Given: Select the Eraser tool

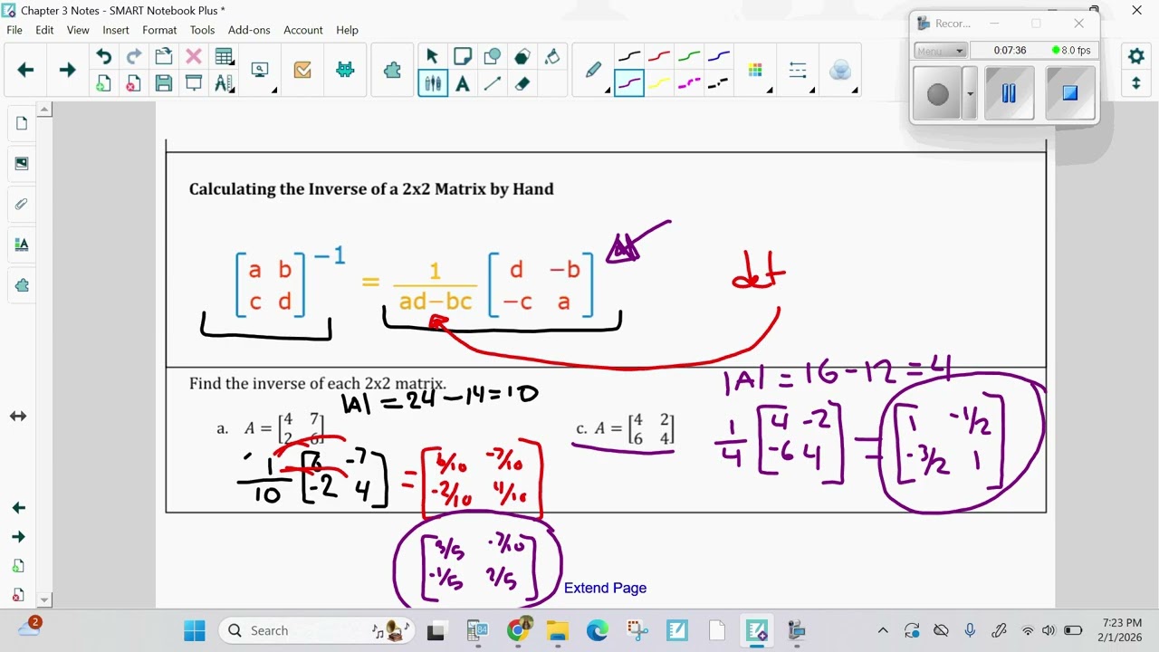Looking at the screenshot, I should coord(522,84).
